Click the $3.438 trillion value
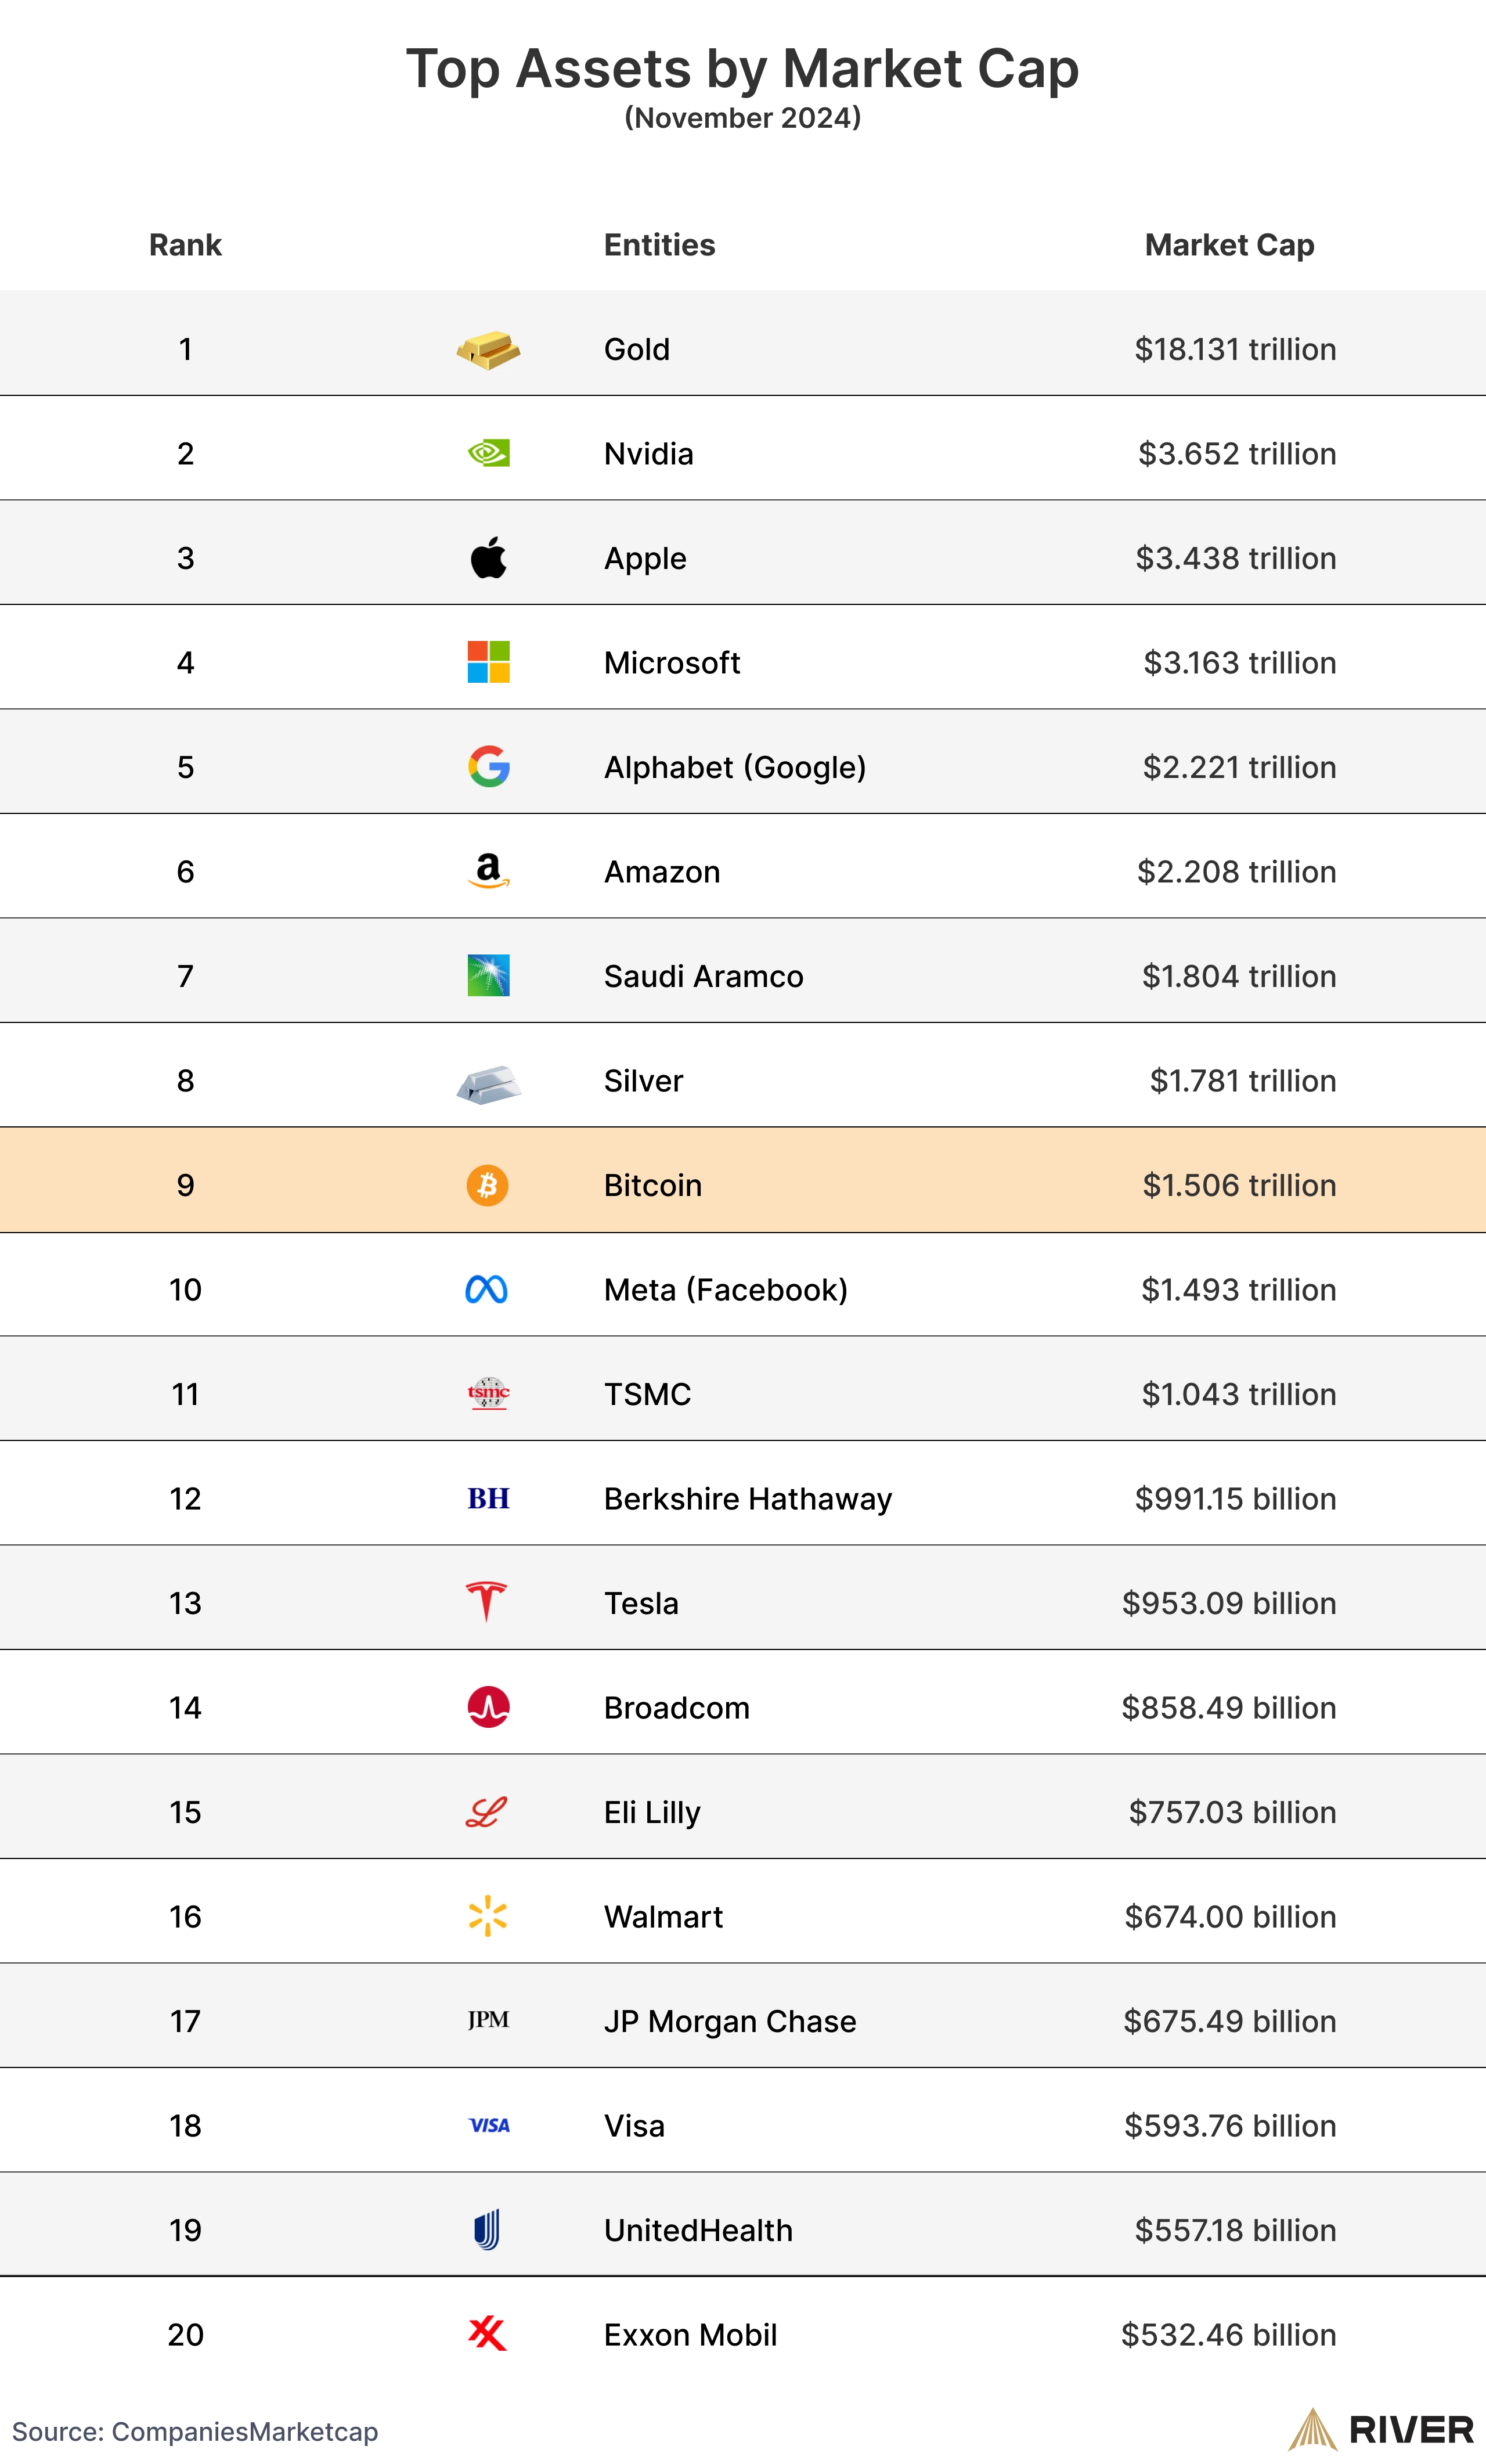This screenshot has height=2464, width=1486. (x=1236, y=558)
